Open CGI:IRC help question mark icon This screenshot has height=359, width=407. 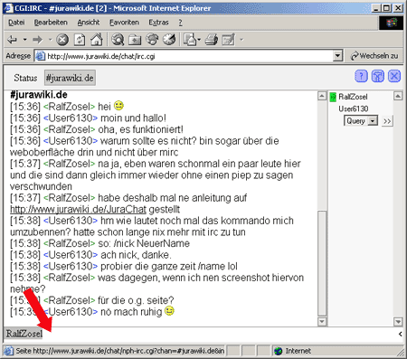pyautogui.click(x=361, y=76)
